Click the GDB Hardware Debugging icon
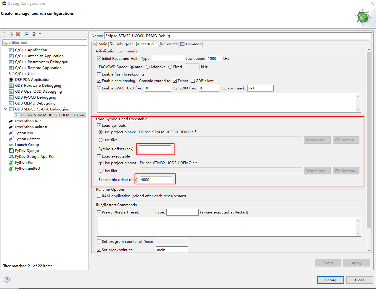This screenshot has height=289, width=376. [x=11, y=86]
